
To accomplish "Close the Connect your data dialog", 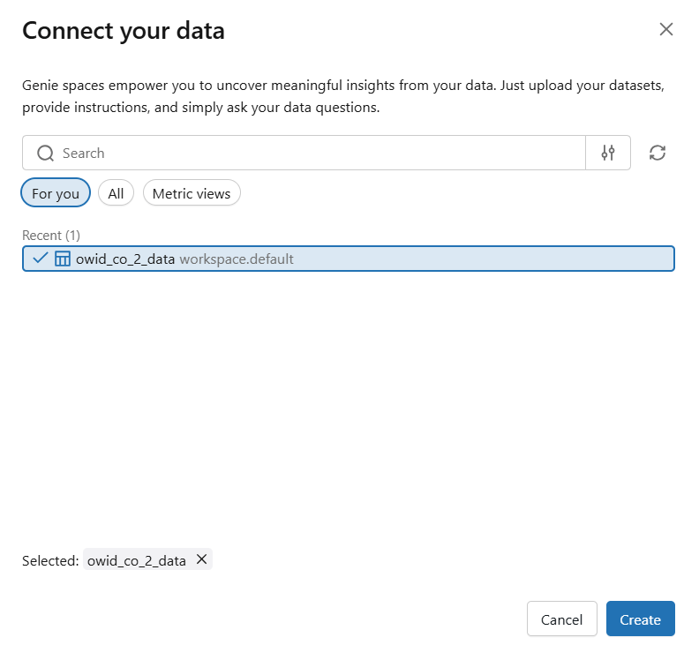I will click(666, 29).
